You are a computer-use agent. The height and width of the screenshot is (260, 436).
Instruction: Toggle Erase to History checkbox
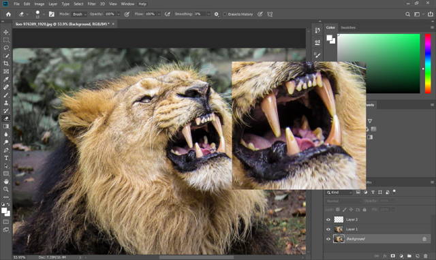click(x=225, y=14)
